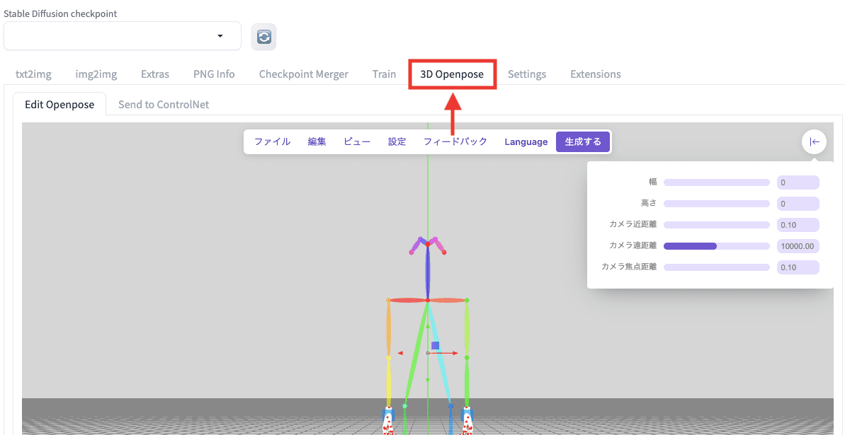Open the Send to ControlNet tab

tap(163, 104)
